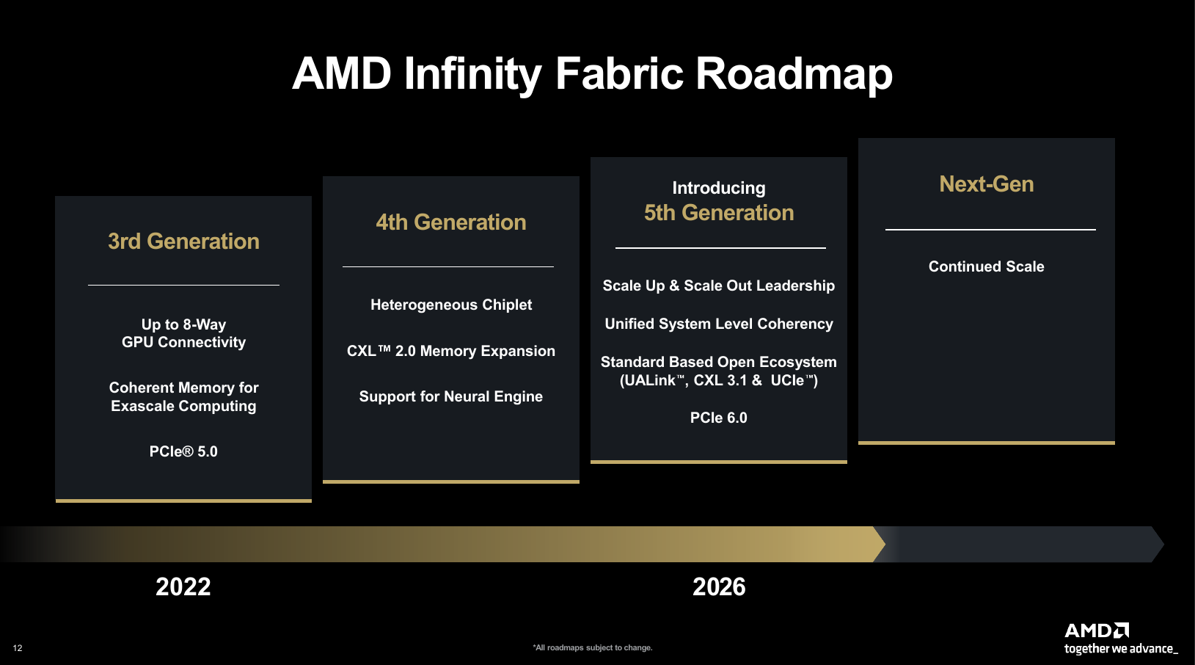Click the 'AMD Infinity Fabric Roadmap' title

tap(592, 74)
